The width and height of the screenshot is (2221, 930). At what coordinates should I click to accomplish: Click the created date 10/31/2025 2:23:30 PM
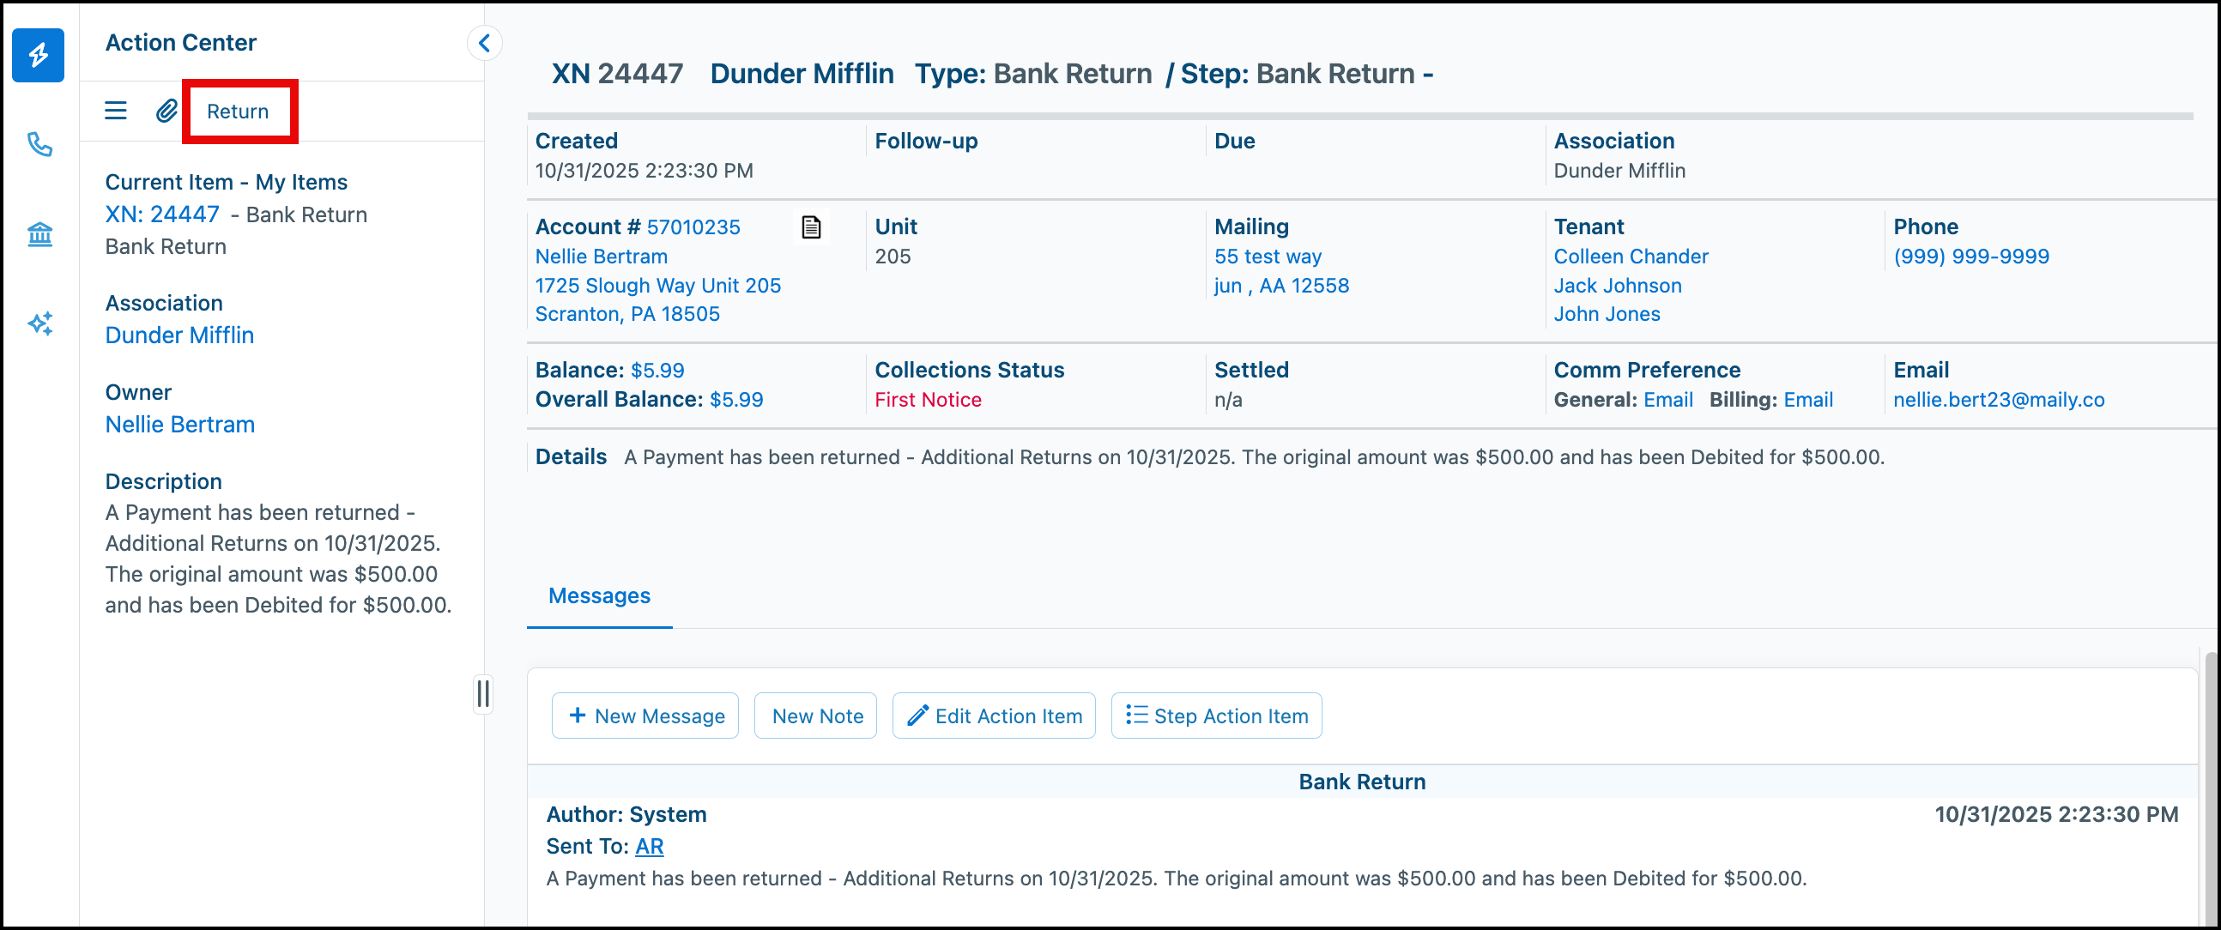pyautogui.click(x=644, y=171)
